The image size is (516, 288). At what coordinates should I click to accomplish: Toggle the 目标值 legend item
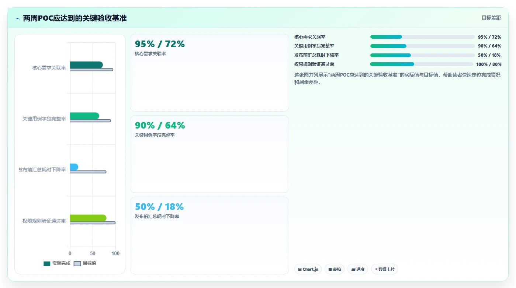point(85,263)
